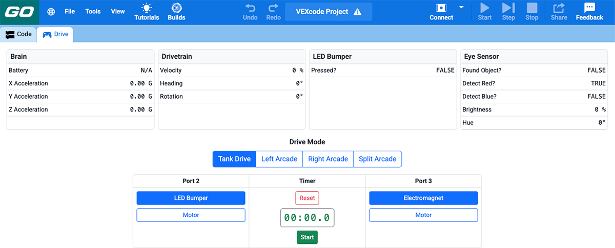Screen dimensions: 615x248
Task: Click the Brain panel header
Action: 80,57
